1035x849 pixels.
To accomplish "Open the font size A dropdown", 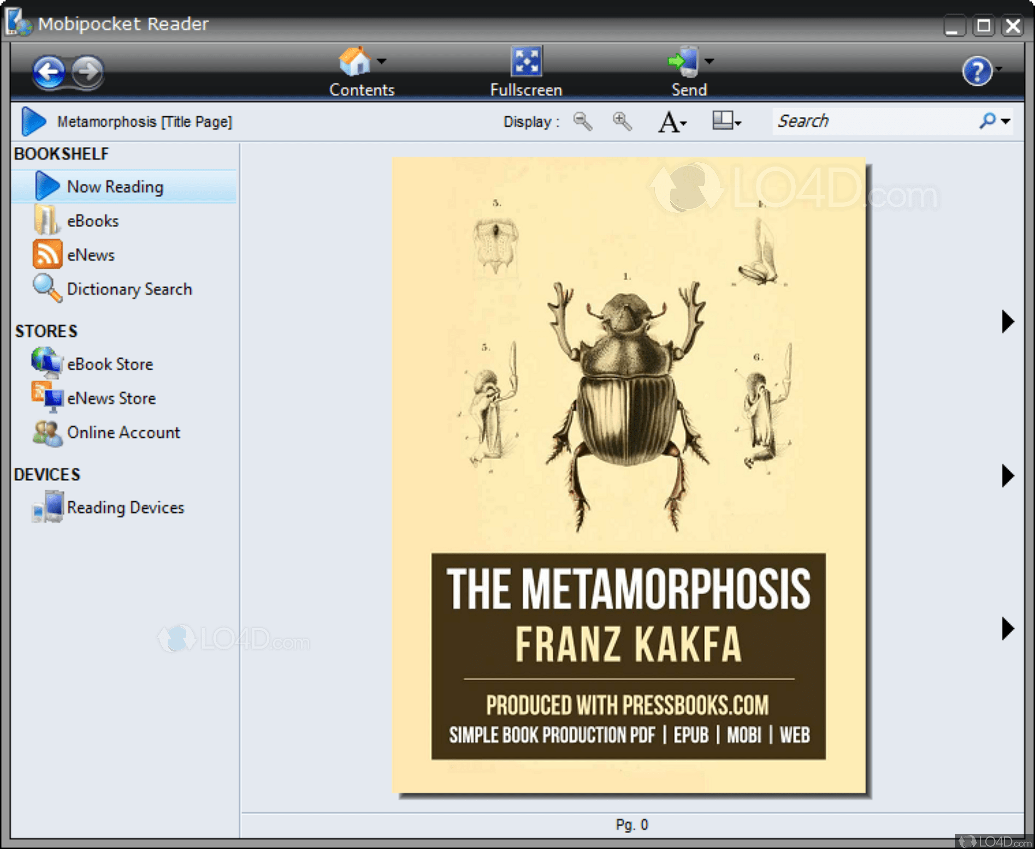I will pyautogui.click(x=672, y=122).
